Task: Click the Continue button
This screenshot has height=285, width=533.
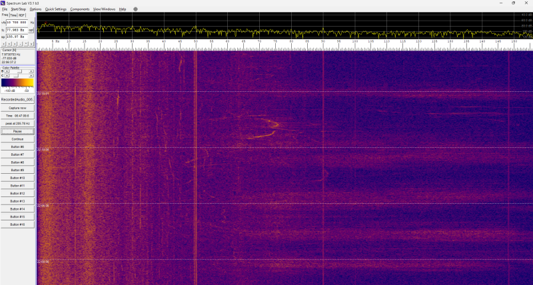Action: [17, 139]
